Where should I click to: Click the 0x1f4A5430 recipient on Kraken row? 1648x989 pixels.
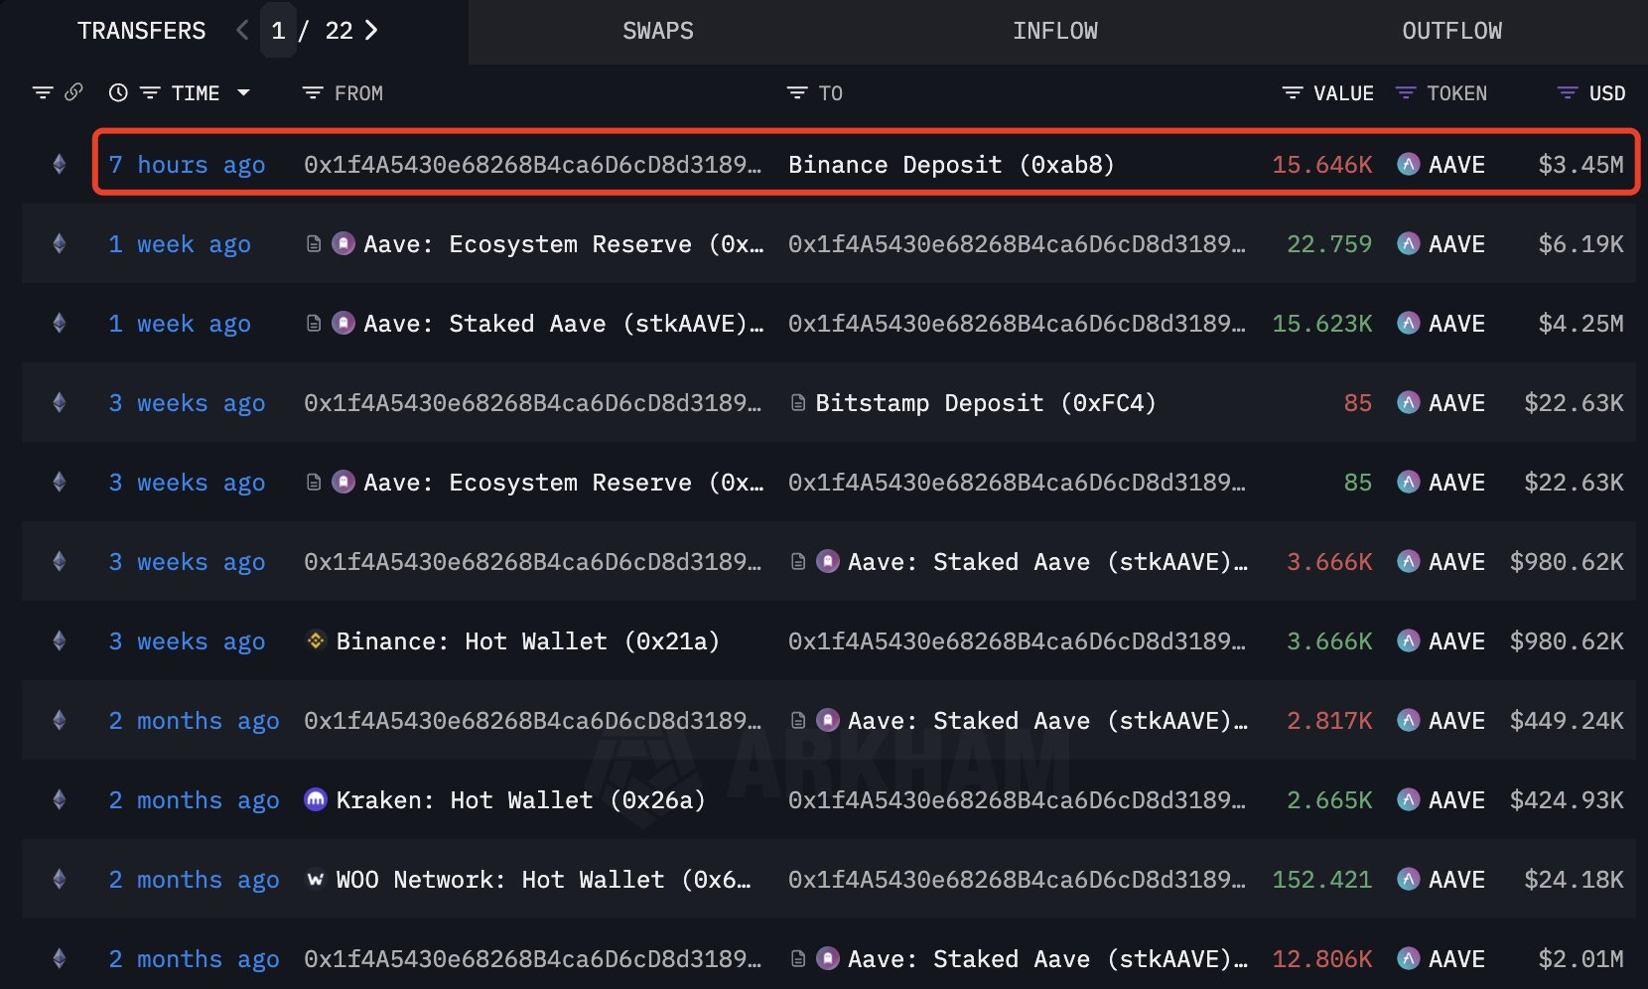pyautogui.click(x=1017, y=800)
